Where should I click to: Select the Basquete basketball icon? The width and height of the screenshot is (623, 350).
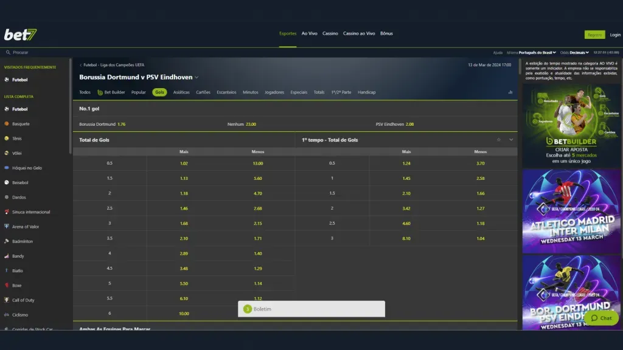[x=7, y=124]
